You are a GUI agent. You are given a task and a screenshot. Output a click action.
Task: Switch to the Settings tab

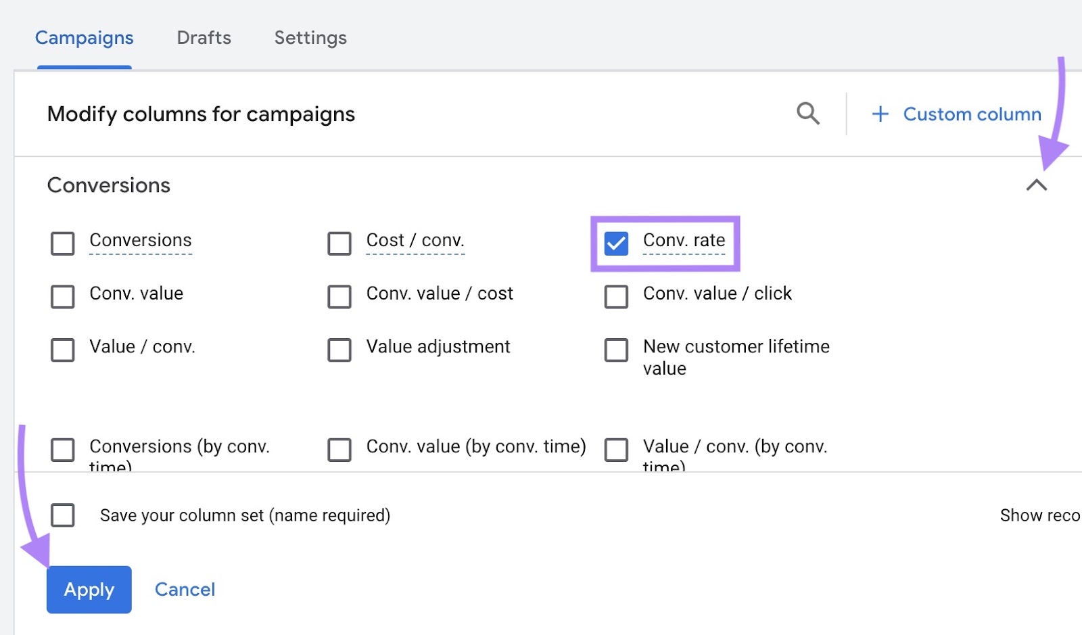[310, 38]
